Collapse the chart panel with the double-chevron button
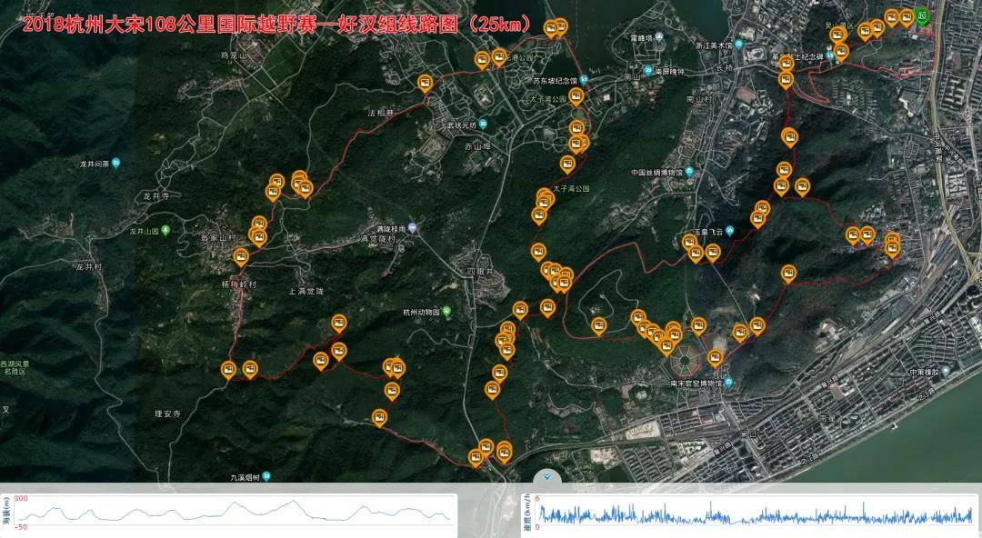The height and width of the screenshot is (538, 982). click(x=548, y=476)
